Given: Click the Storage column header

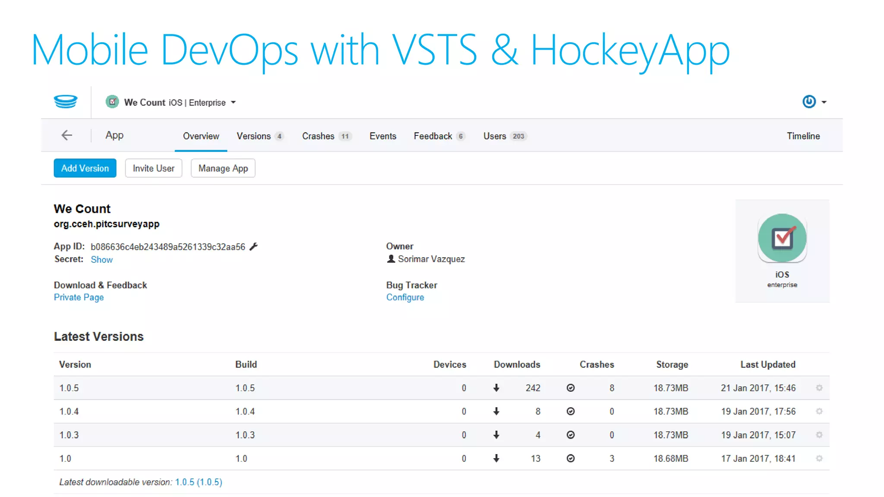Looking at the screenshot, I should pos(672,365).
